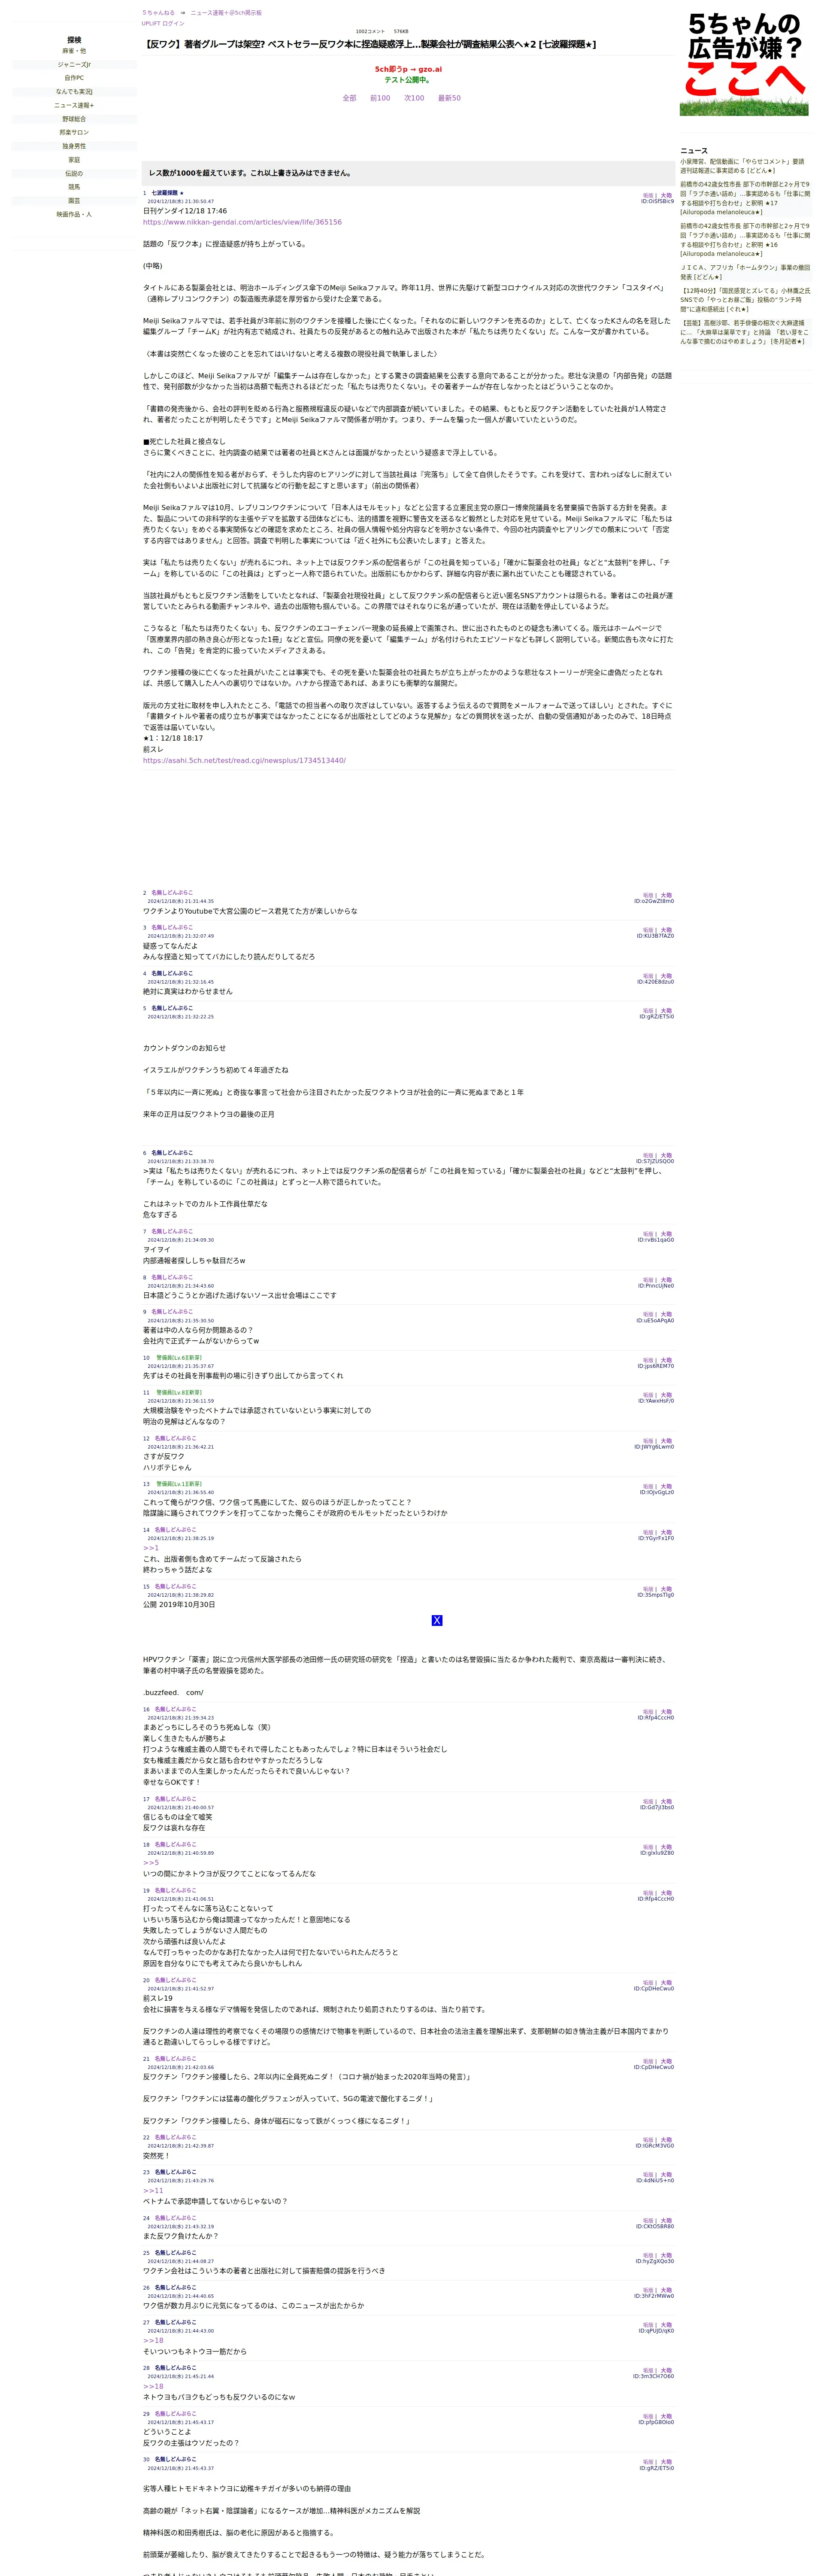Viewport: 824px width, 2576px height.
Task: Select the 前100 navigation link
Action: click(380, 98)
